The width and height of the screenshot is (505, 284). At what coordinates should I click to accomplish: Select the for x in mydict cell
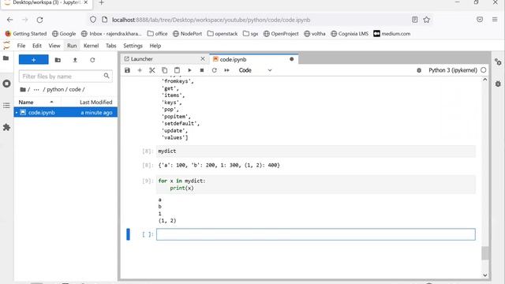316,185
